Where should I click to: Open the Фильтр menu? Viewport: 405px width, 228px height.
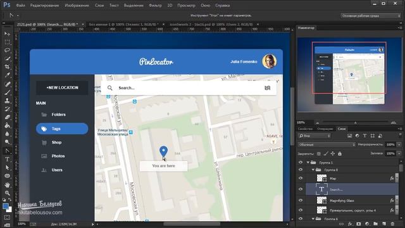pos(155,5)
